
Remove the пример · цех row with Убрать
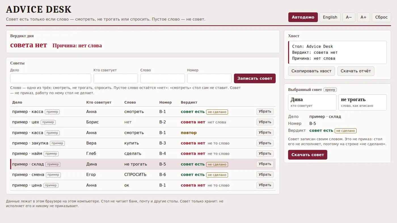click(x=265, y=122)
